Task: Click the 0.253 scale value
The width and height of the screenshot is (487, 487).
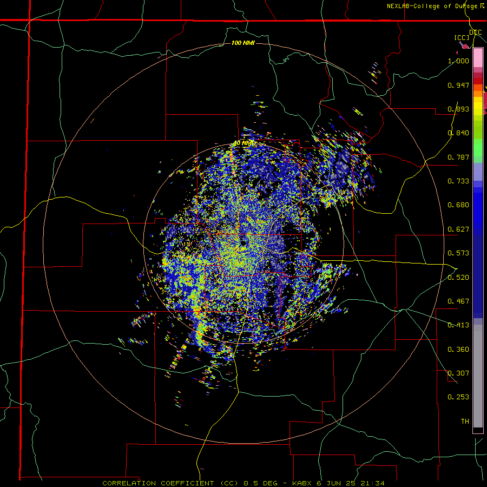Action: tap(458, 397)
